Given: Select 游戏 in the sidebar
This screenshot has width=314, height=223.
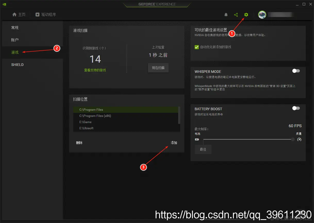Looking at the screenshot, I should pos(15,52).
